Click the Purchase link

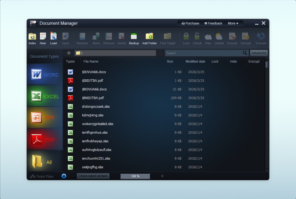pos(190,23)
